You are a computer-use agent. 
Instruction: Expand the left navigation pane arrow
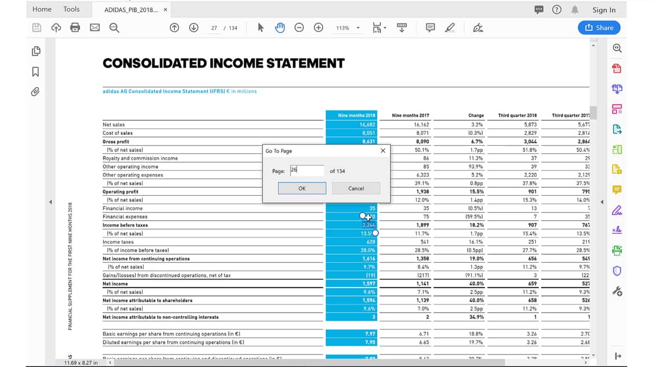coord(51,202)
